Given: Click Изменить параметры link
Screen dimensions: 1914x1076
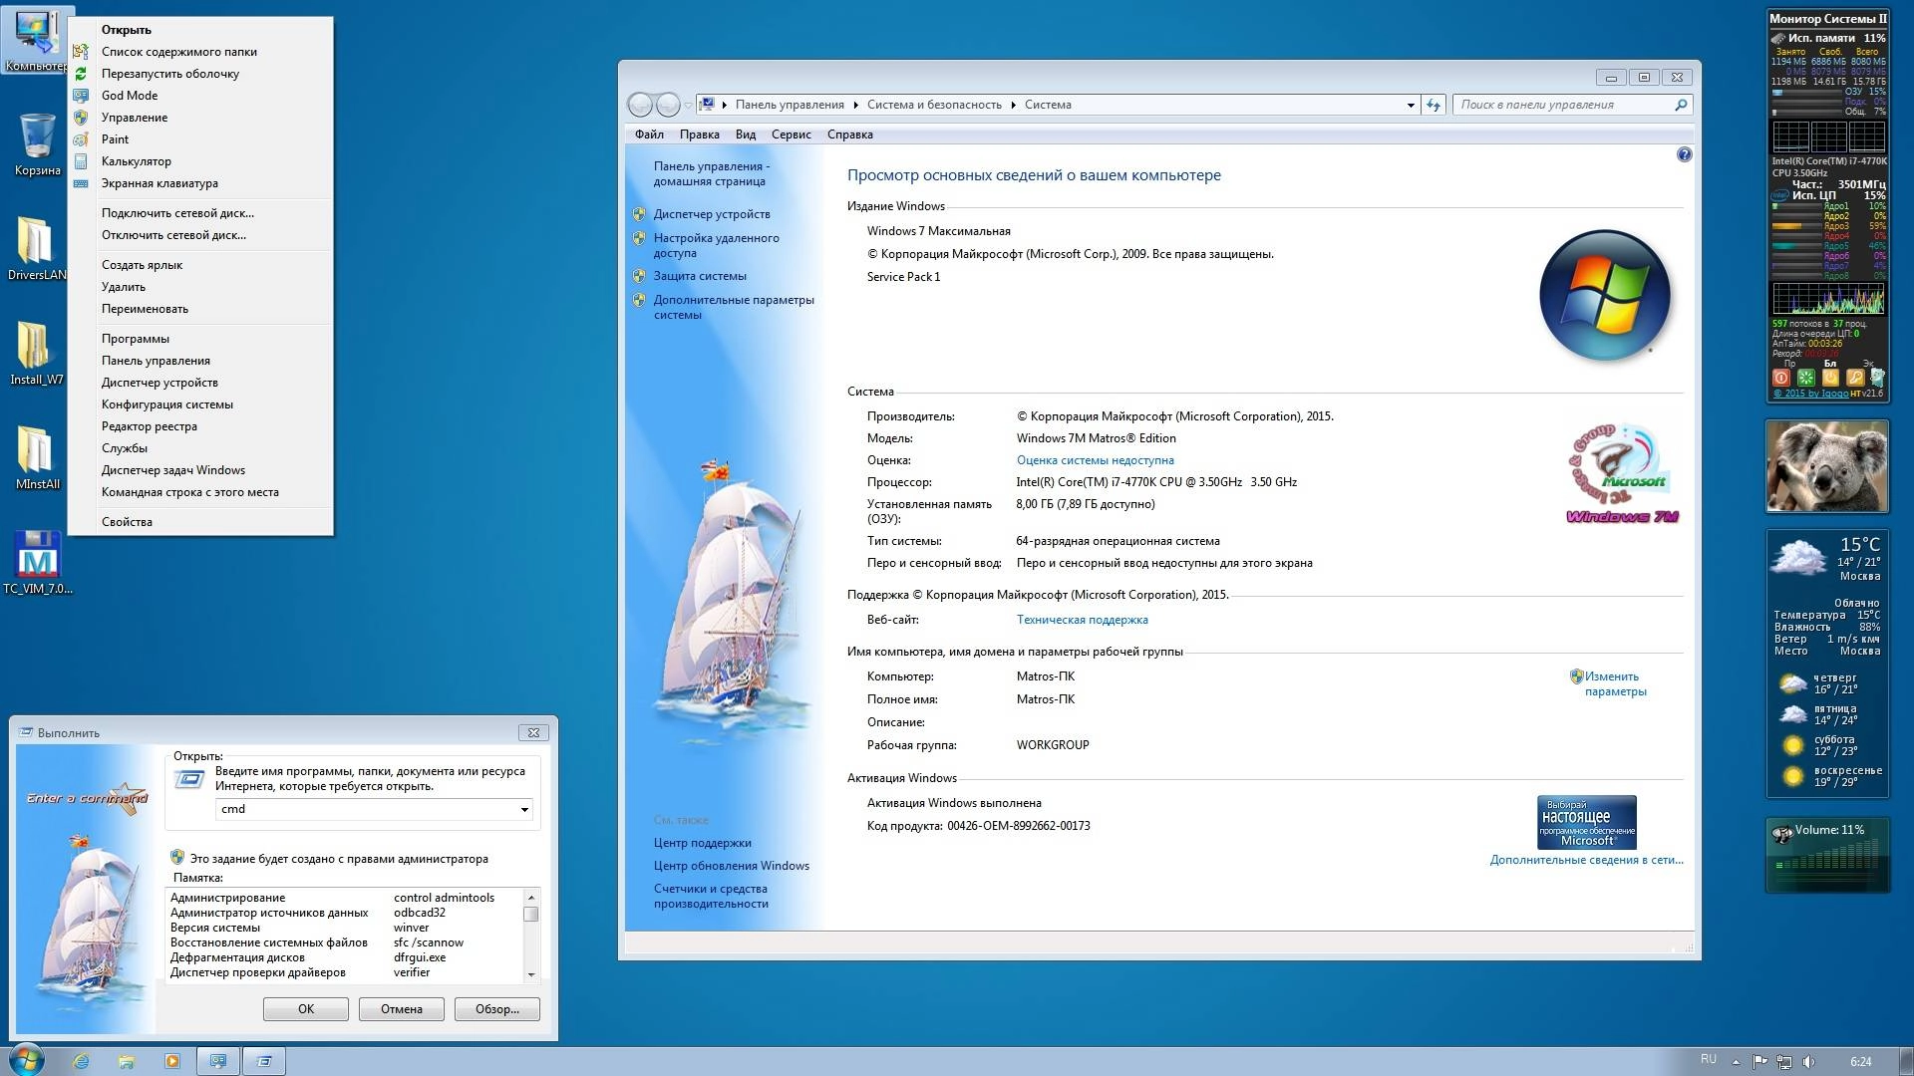Looking at the screenshot, I should coord(1615,683).
